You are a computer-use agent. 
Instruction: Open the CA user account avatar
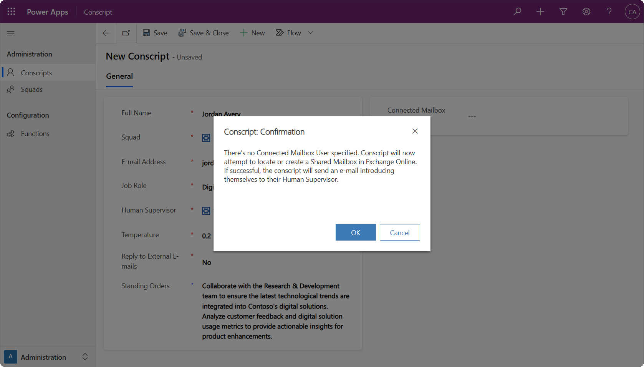(x=632, y=12)
